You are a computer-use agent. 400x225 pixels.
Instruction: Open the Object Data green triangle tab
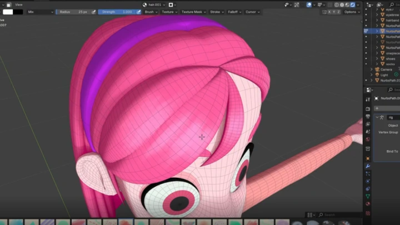pyautogui.click(x=368, y=196)
